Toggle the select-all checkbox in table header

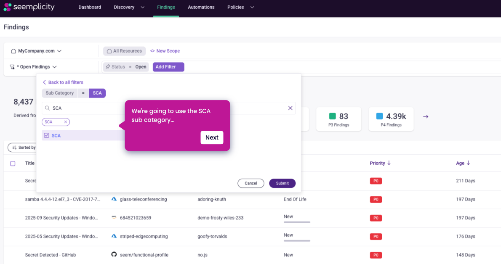click(13, 164)
